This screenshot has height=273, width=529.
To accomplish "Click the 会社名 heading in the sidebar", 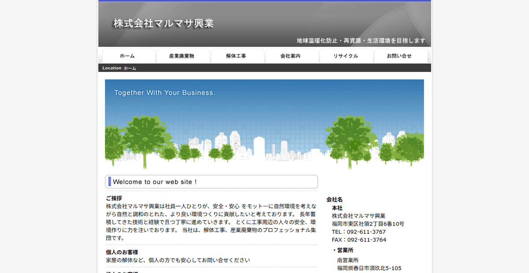I will (x=335, y=199).
